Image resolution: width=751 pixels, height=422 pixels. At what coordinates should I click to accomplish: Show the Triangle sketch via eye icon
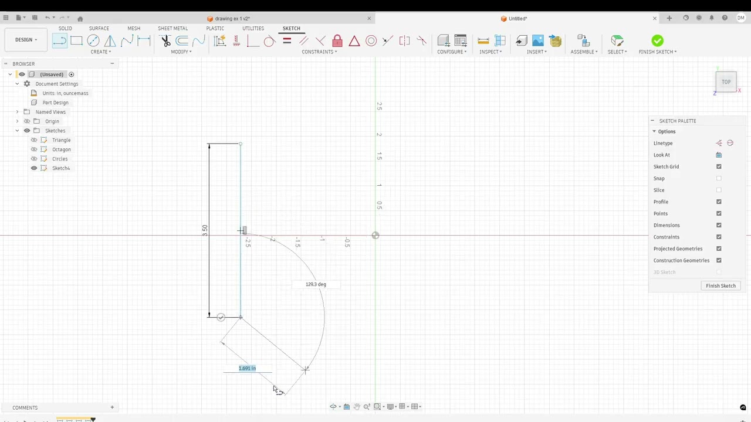[x=34, y=140]
